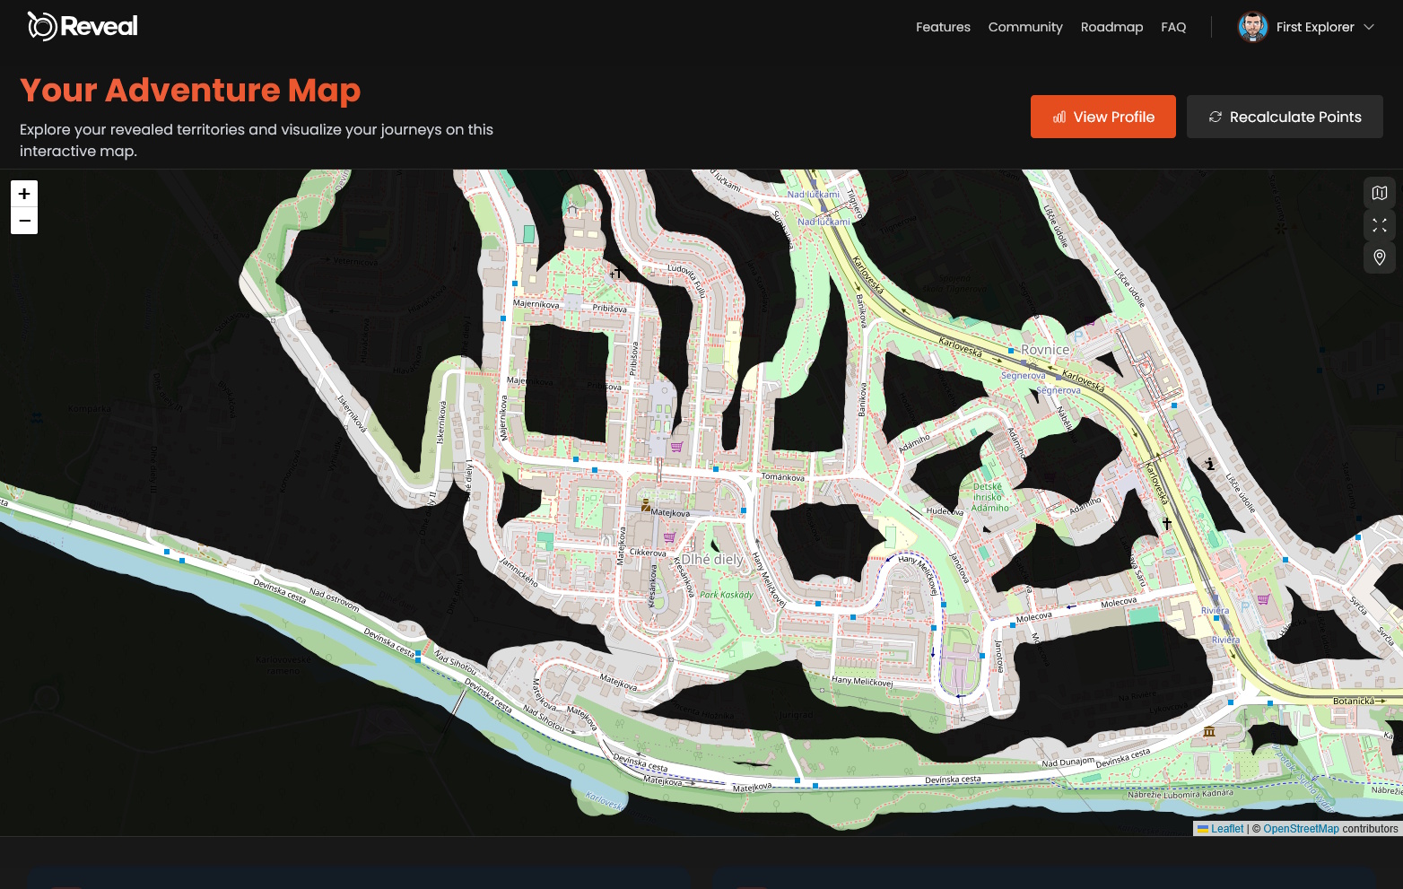Expand the First Explorer account dropdown
The height and width of the screenshot is (889, 1403).
[1369, 27]
